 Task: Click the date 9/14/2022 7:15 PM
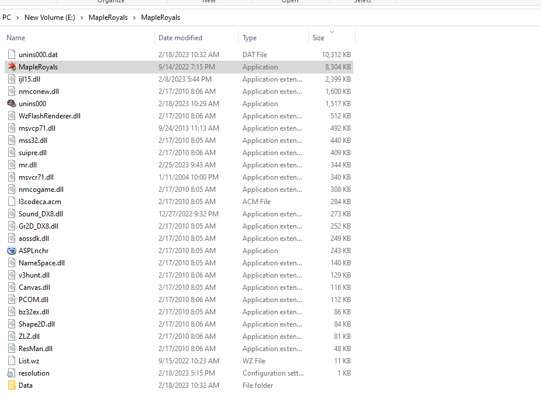tap(187, 67)
